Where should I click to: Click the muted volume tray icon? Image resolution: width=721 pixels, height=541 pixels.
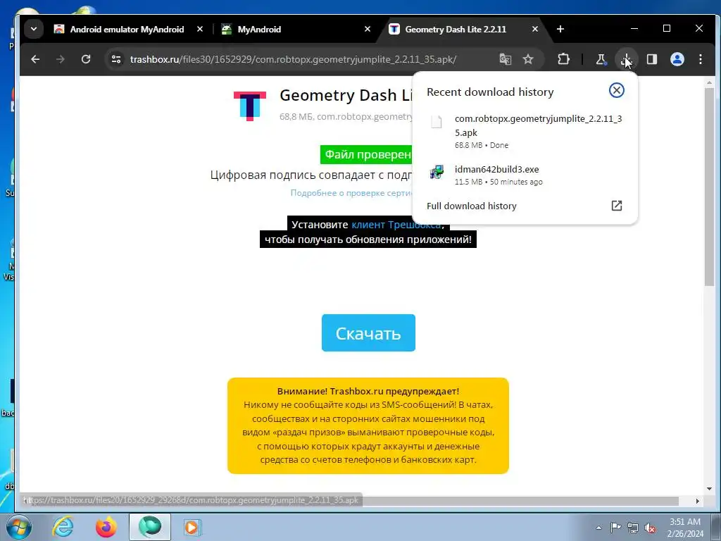tap(650, 528)
